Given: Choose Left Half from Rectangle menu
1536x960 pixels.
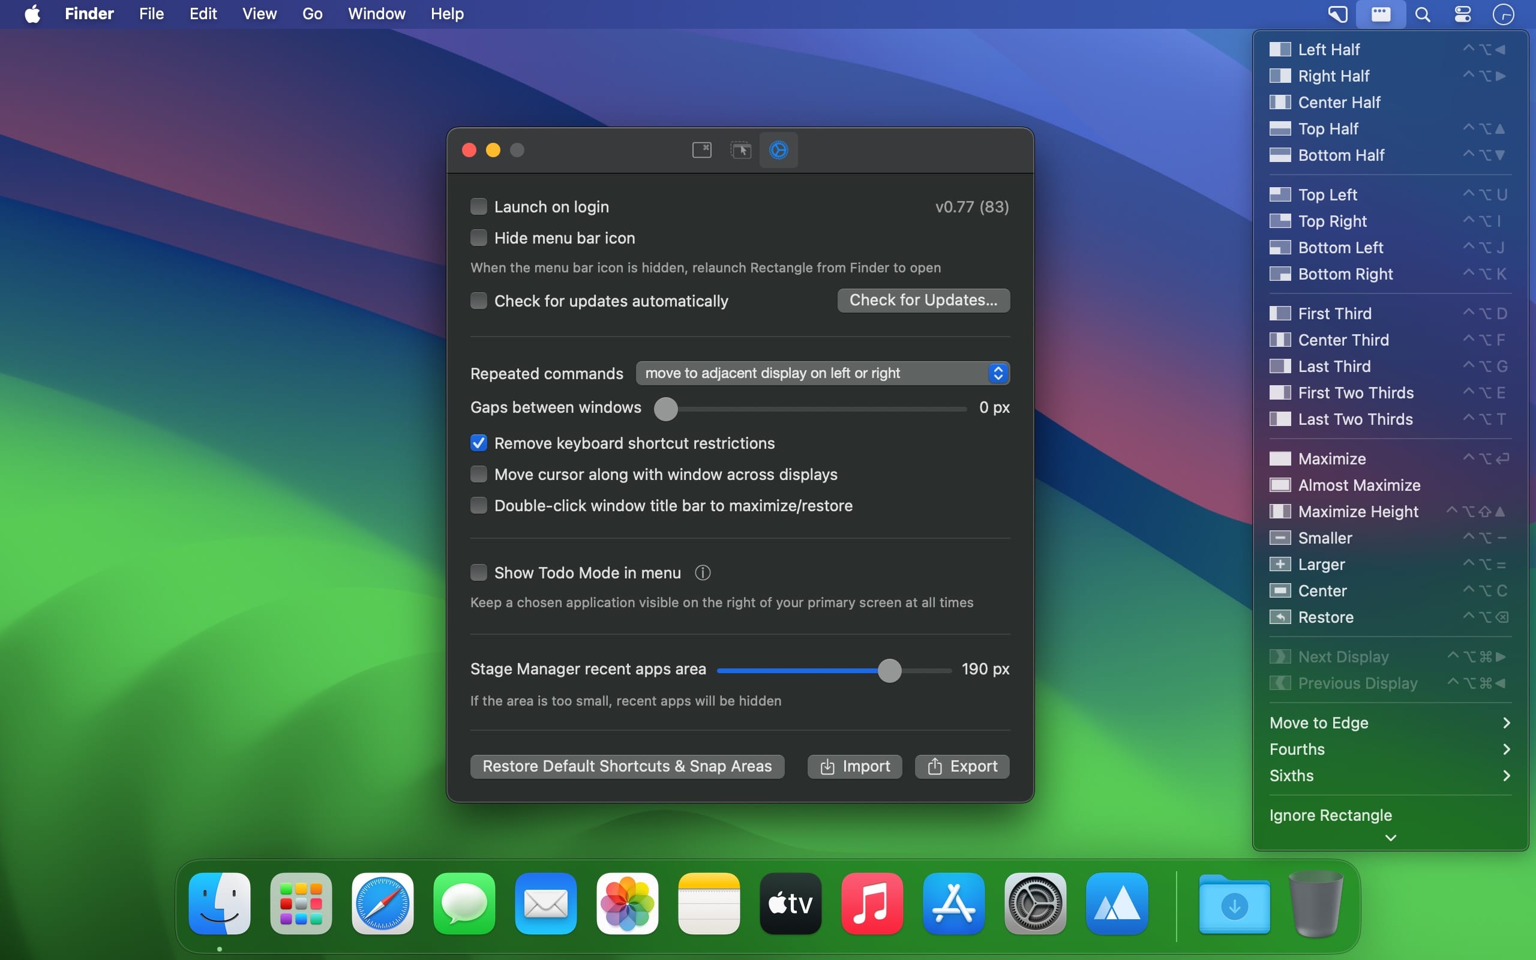Looking at the screenshot, I should coord(1328,50).
